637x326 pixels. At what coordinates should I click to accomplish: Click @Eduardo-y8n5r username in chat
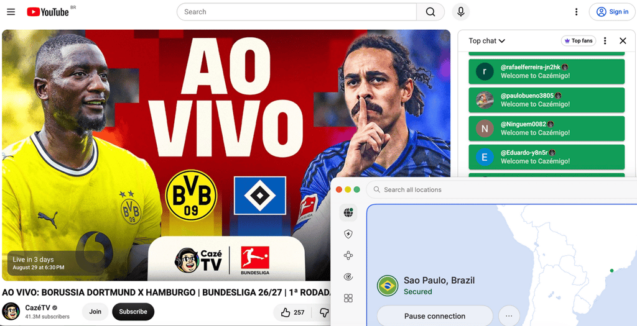[x=524, y=153]
